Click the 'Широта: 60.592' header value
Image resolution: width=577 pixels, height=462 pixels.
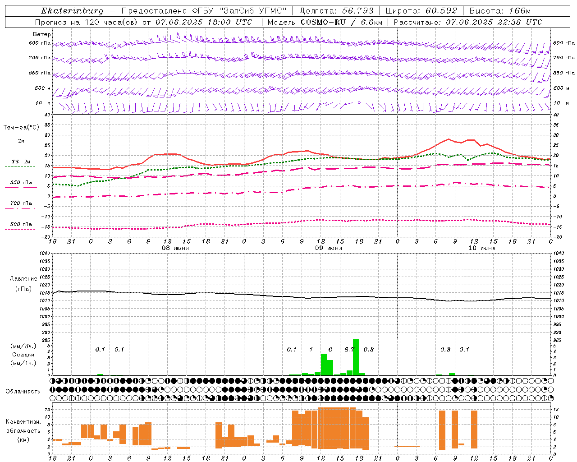(x=421, y=11)
